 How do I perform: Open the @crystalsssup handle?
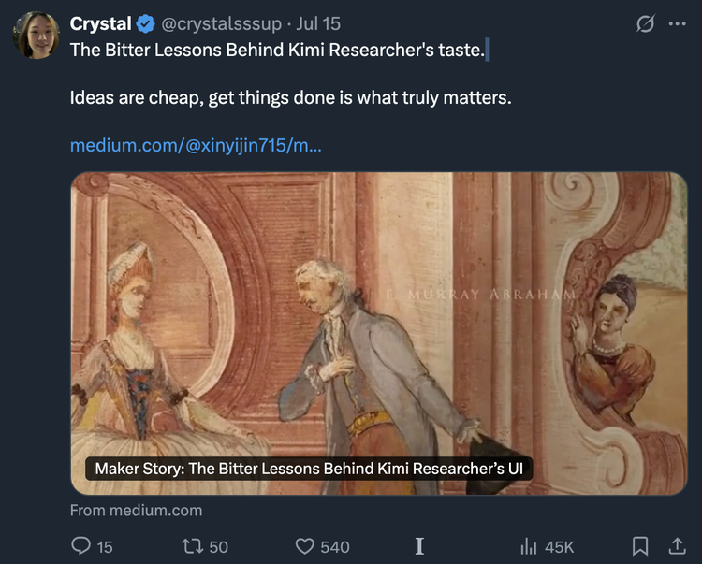(221, 23)
